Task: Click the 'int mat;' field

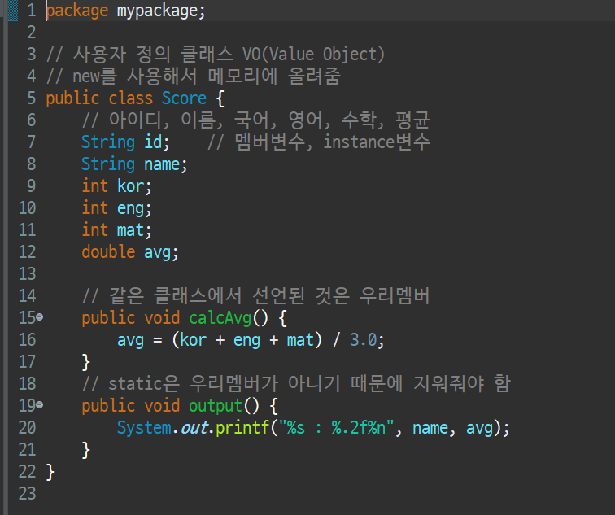Action: click(116, 230)
